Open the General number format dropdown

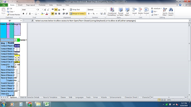click(105, 9)
